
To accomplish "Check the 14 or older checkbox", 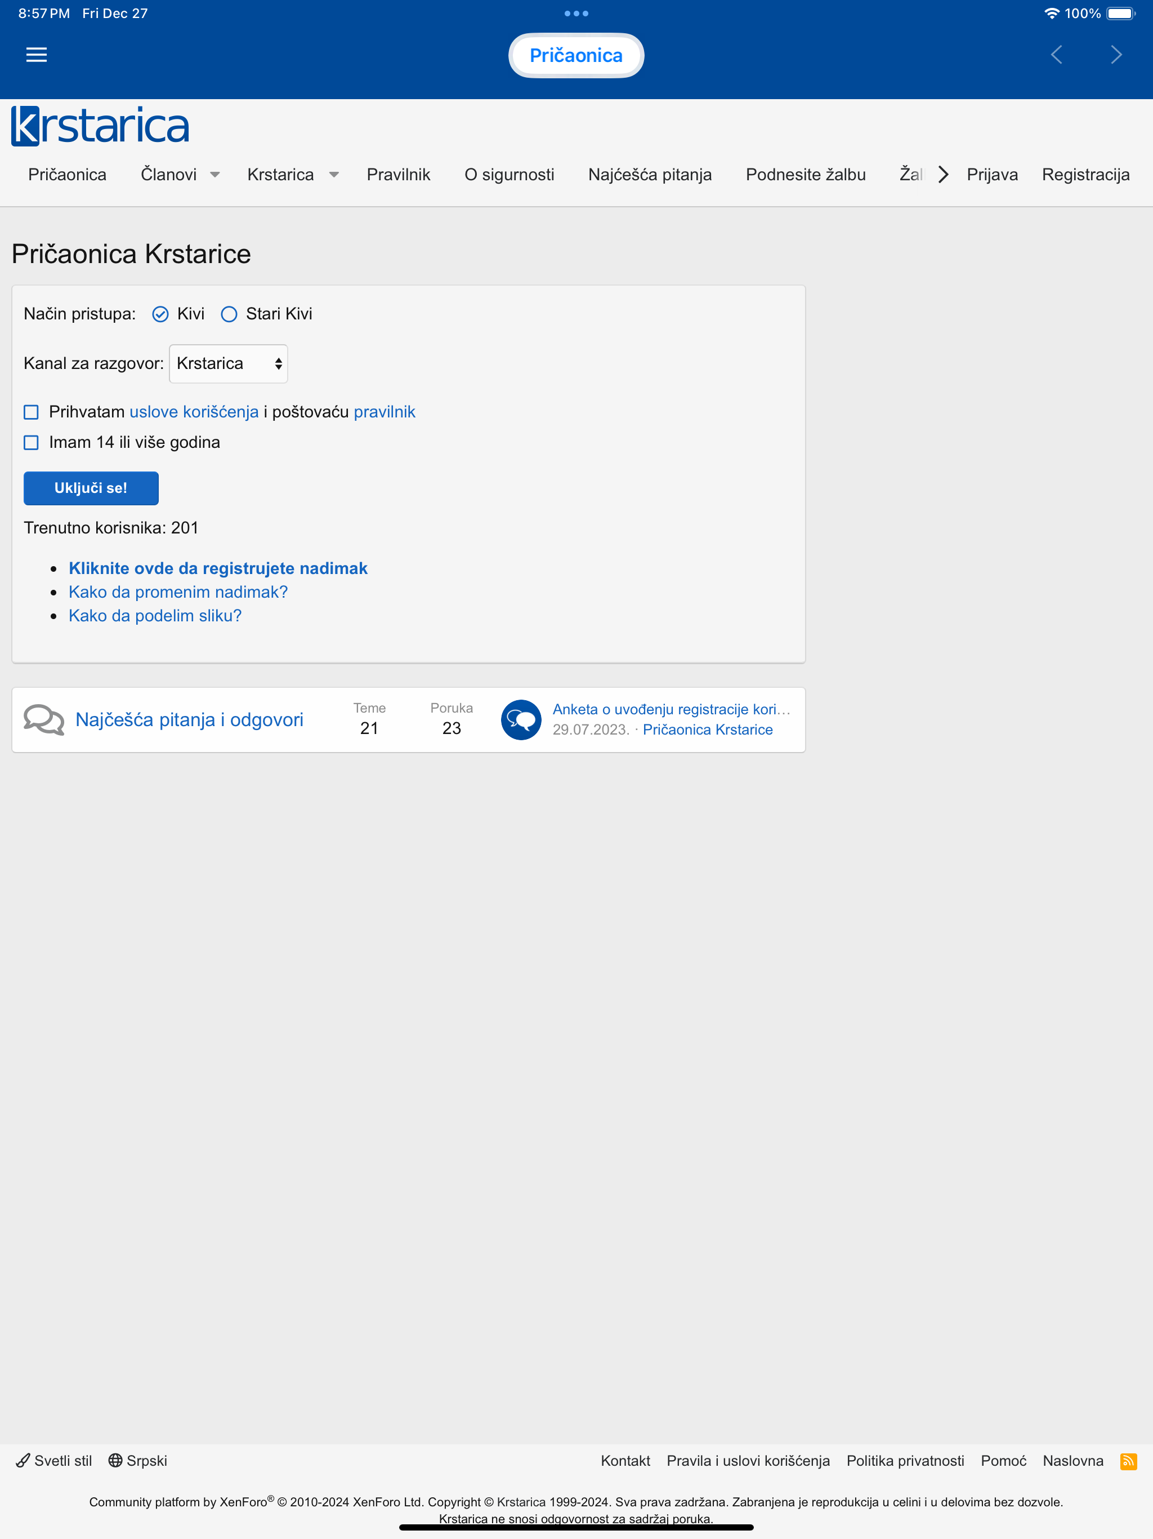I will [32, 443].
